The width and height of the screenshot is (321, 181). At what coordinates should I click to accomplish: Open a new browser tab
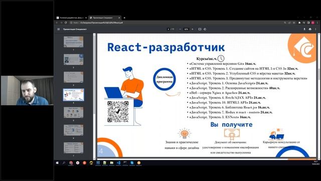[124, 18]
